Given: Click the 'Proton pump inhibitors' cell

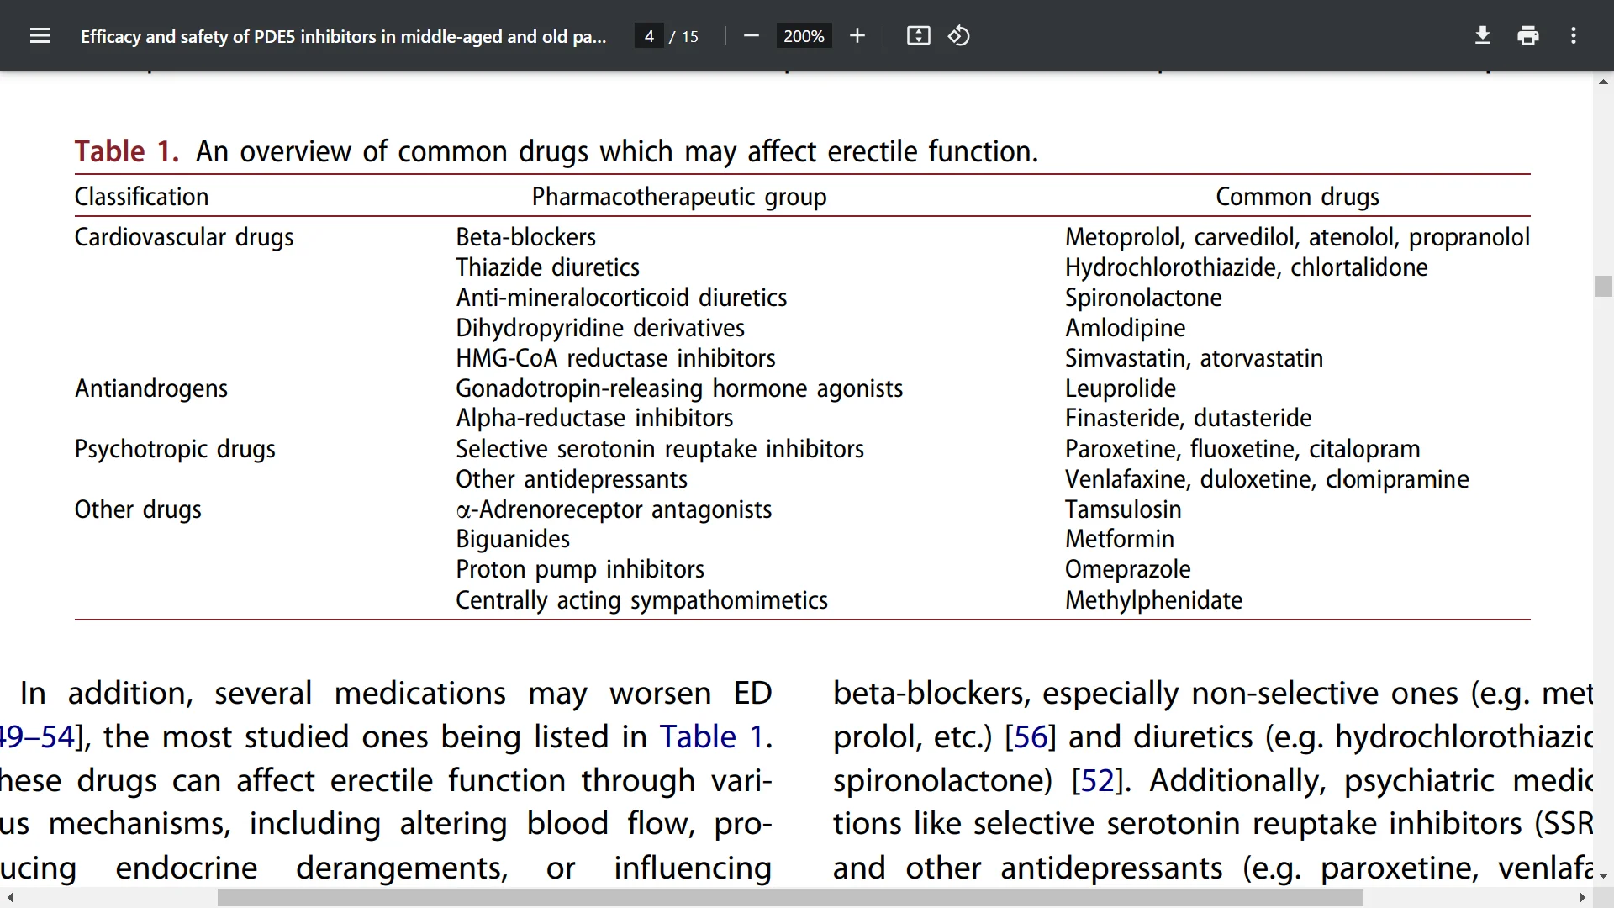Looking at the screenshot, I should [580, 569].
